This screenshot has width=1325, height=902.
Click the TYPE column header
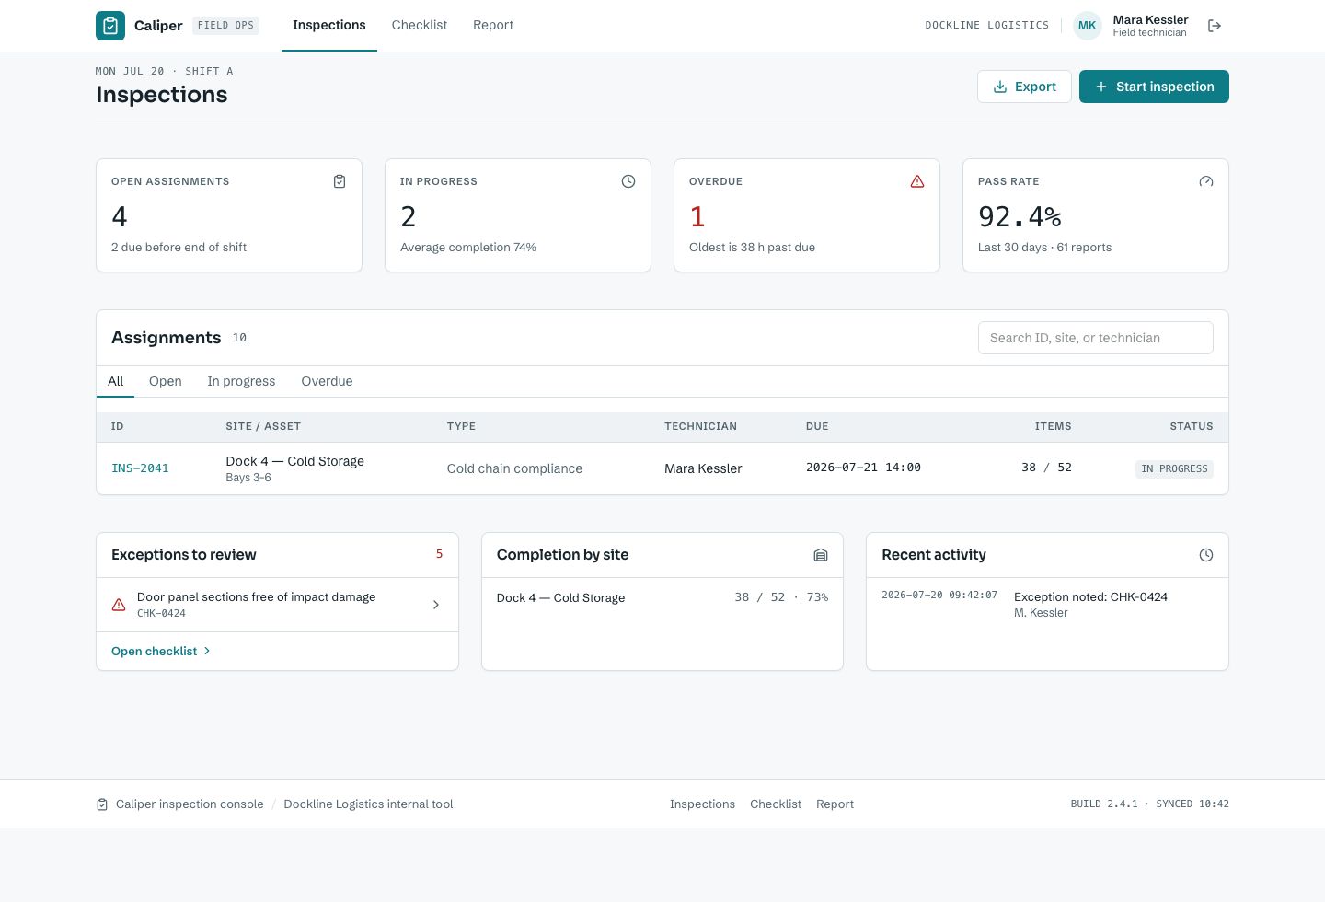click(461, 426)
